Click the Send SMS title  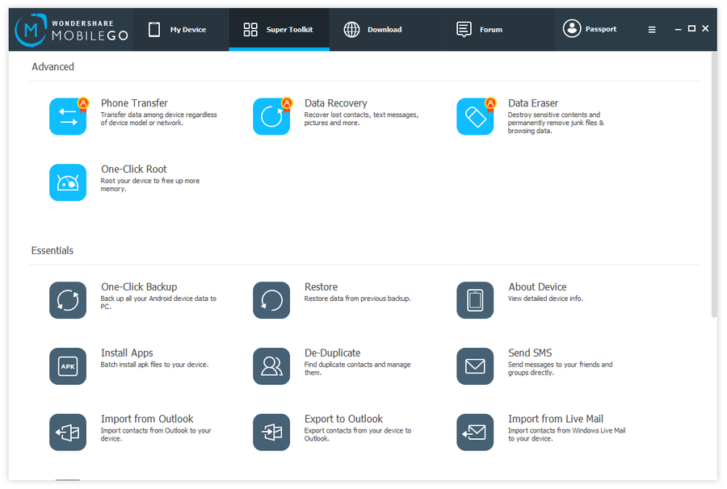tap(530, 353)
